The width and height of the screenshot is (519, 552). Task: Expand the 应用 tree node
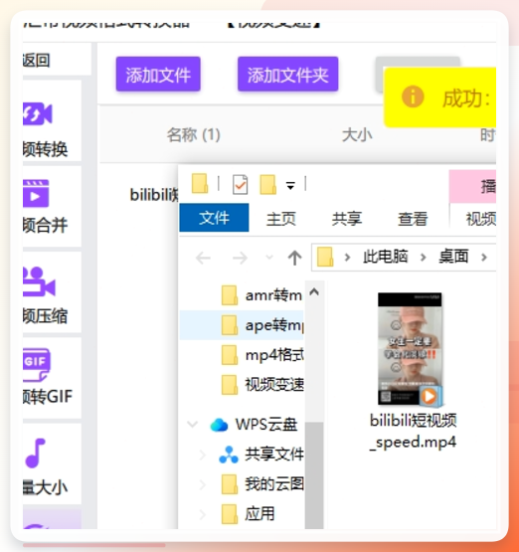pos(202,514)
